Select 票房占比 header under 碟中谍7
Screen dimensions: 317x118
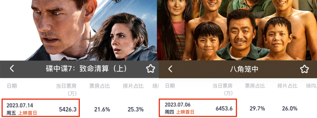[x=100, y=86]
